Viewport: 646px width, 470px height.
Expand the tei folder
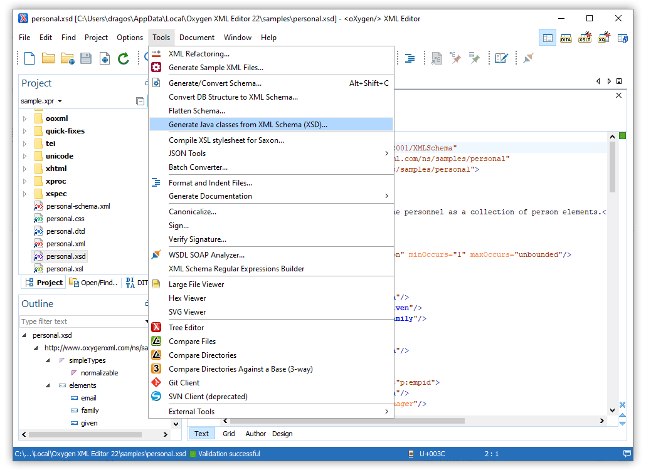24,144
